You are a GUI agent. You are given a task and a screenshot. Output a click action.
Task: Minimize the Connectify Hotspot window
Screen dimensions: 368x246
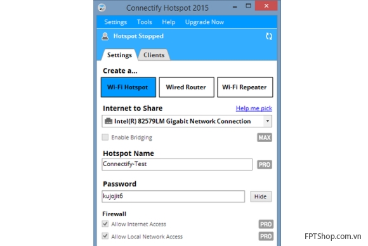[x=235, y=7]
